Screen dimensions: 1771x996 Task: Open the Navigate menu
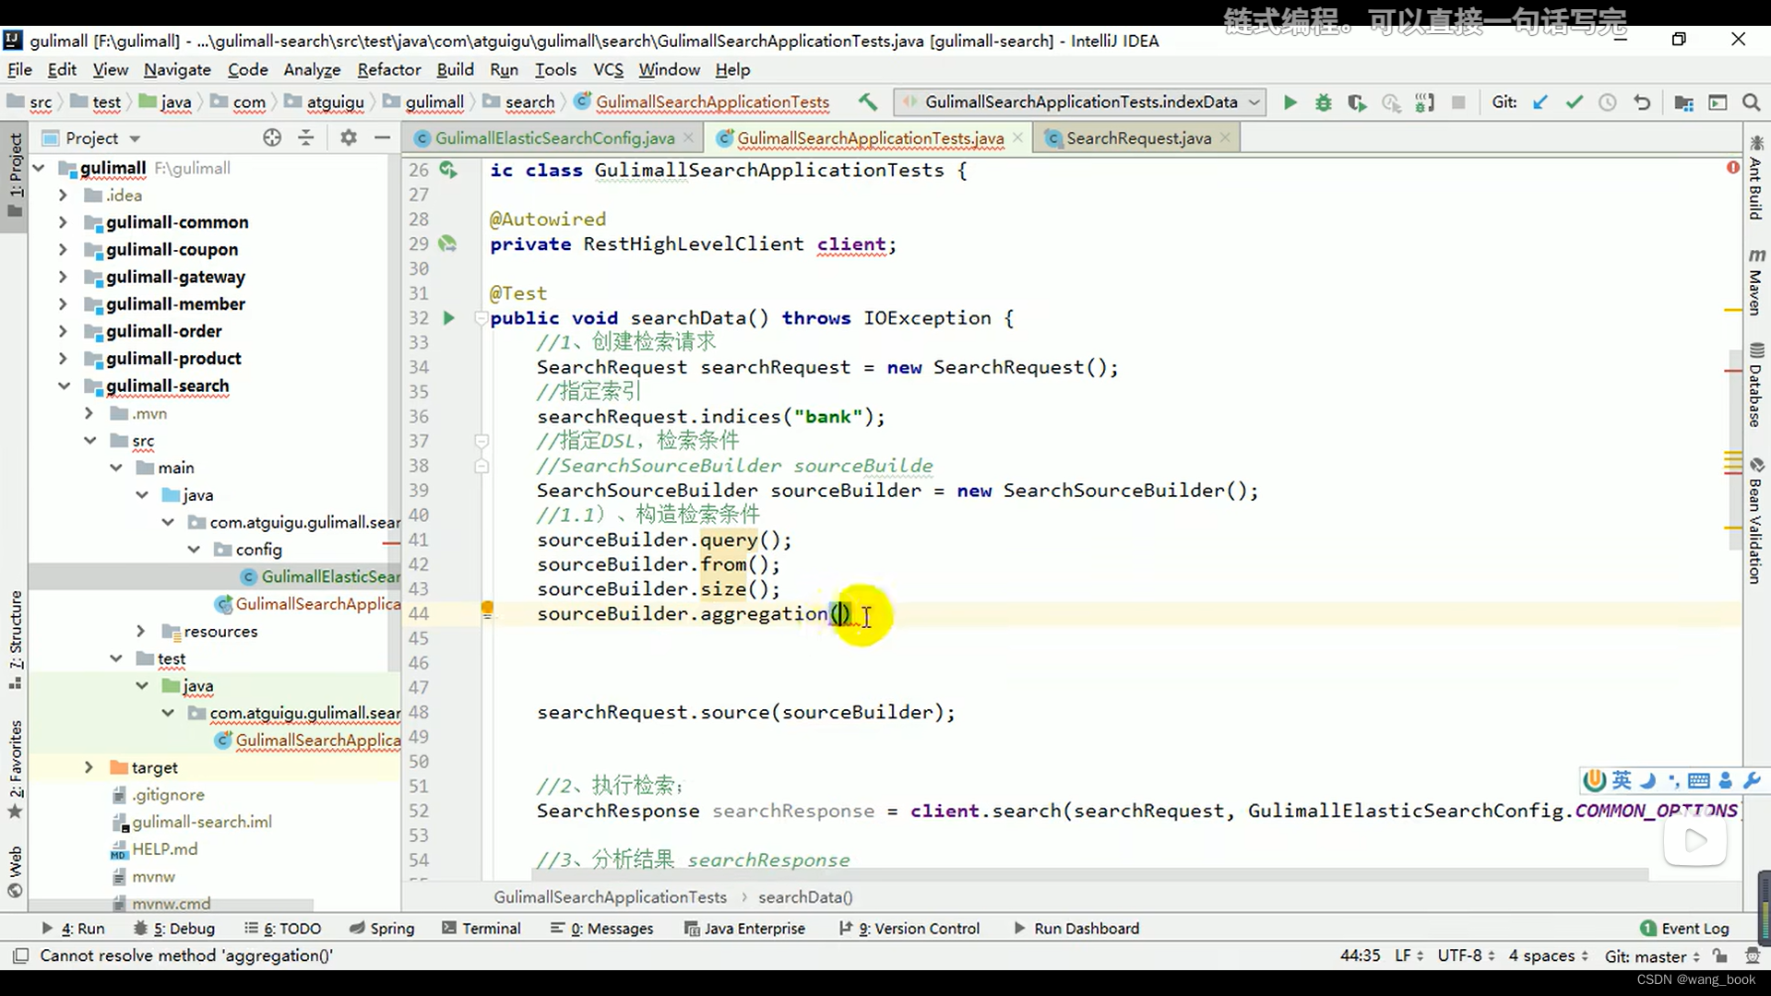(x=177, y=69)
